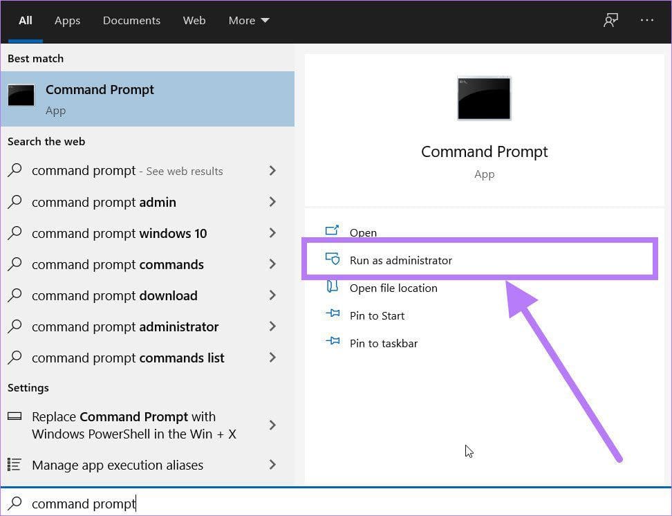Click search icon beside 'See web results'

point(15,170)
